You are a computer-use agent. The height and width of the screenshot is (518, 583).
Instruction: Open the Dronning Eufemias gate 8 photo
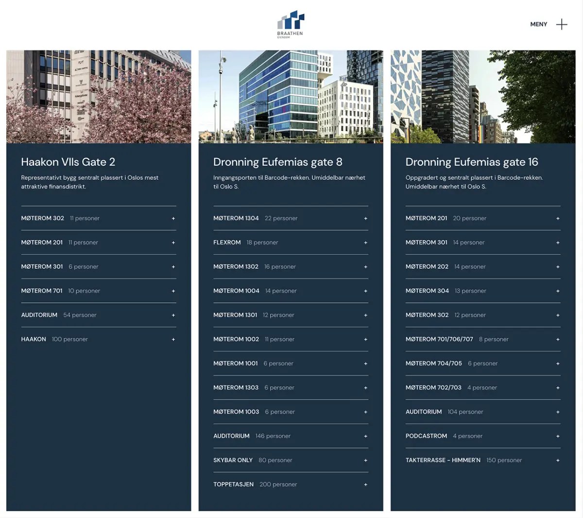(291, 97)
